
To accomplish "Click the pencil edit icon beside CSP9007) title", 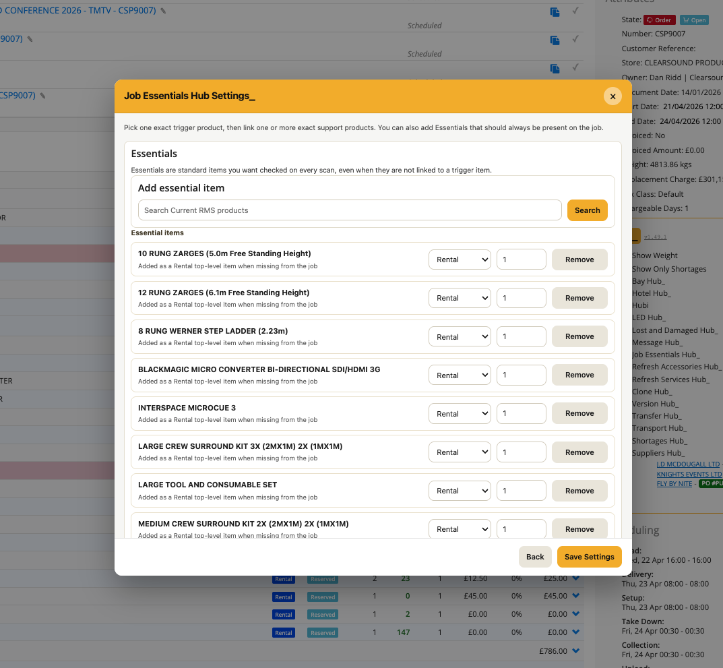I will [42, 96].
